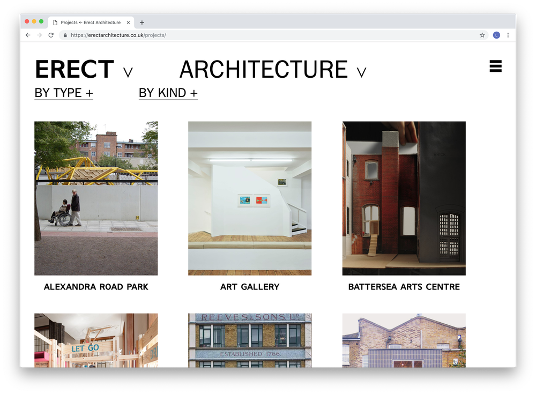Expand the ARCHITECTURE dropdown arrow
This screenshot has height=394, width=536.
click(x=361, y=72)
